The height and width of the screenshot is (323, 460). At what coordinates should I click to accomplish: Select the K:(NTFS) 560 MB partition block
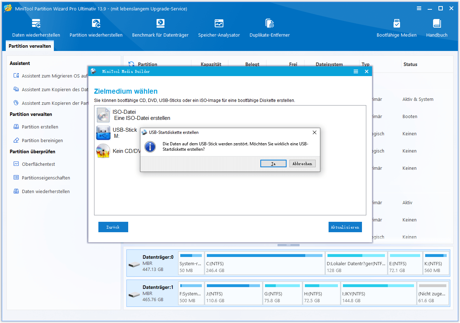pos(436,263)
